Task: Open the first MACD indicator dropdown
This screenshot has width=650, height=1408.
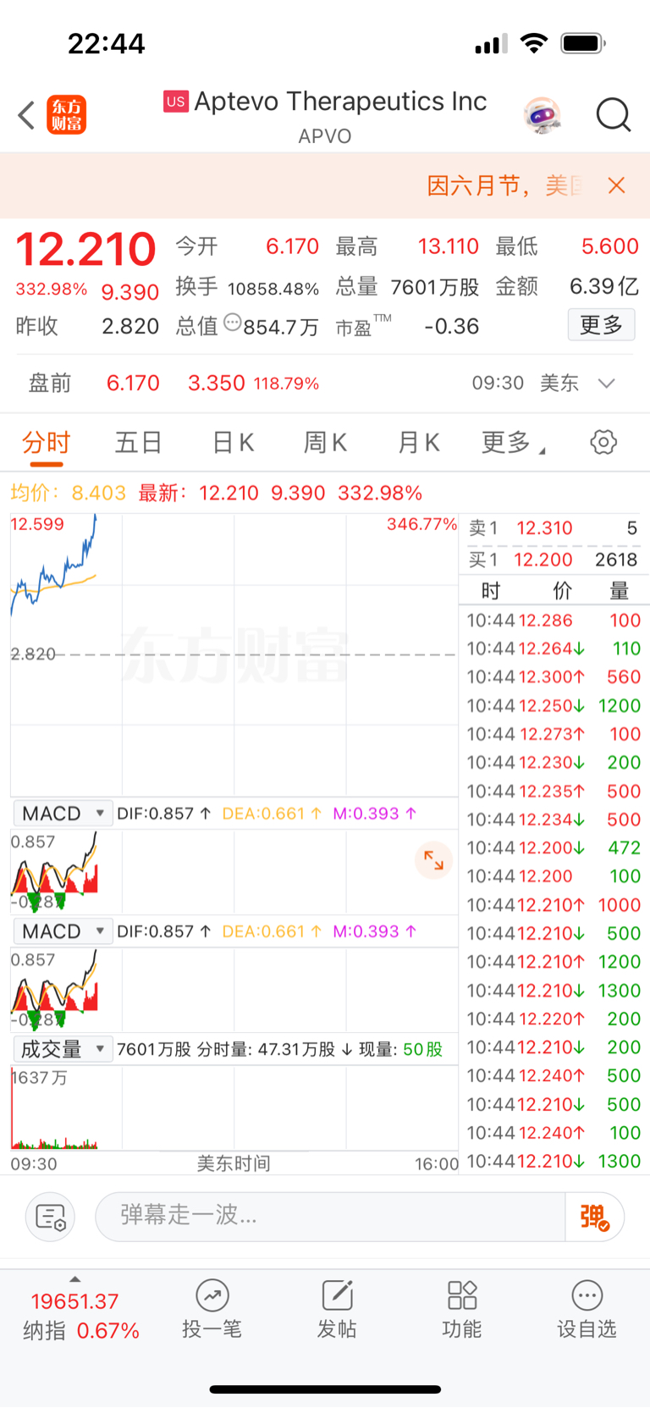Action: tap(63, 814)
